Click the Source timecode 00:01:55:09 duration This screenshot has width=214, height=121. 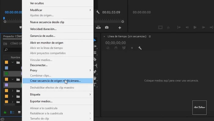tap(111, 12)
